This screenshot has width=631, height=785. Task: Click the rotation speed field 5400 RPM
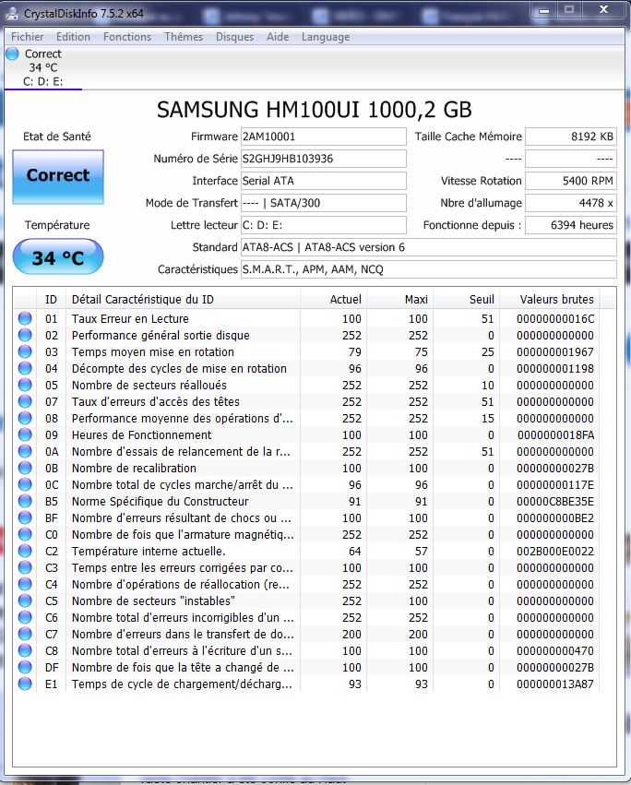coord(571,181)
